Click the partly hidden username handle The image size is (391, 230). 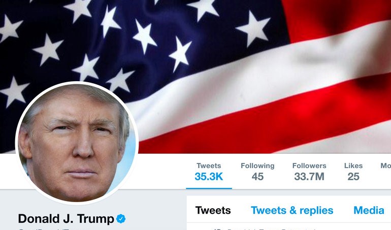(54, 229)
